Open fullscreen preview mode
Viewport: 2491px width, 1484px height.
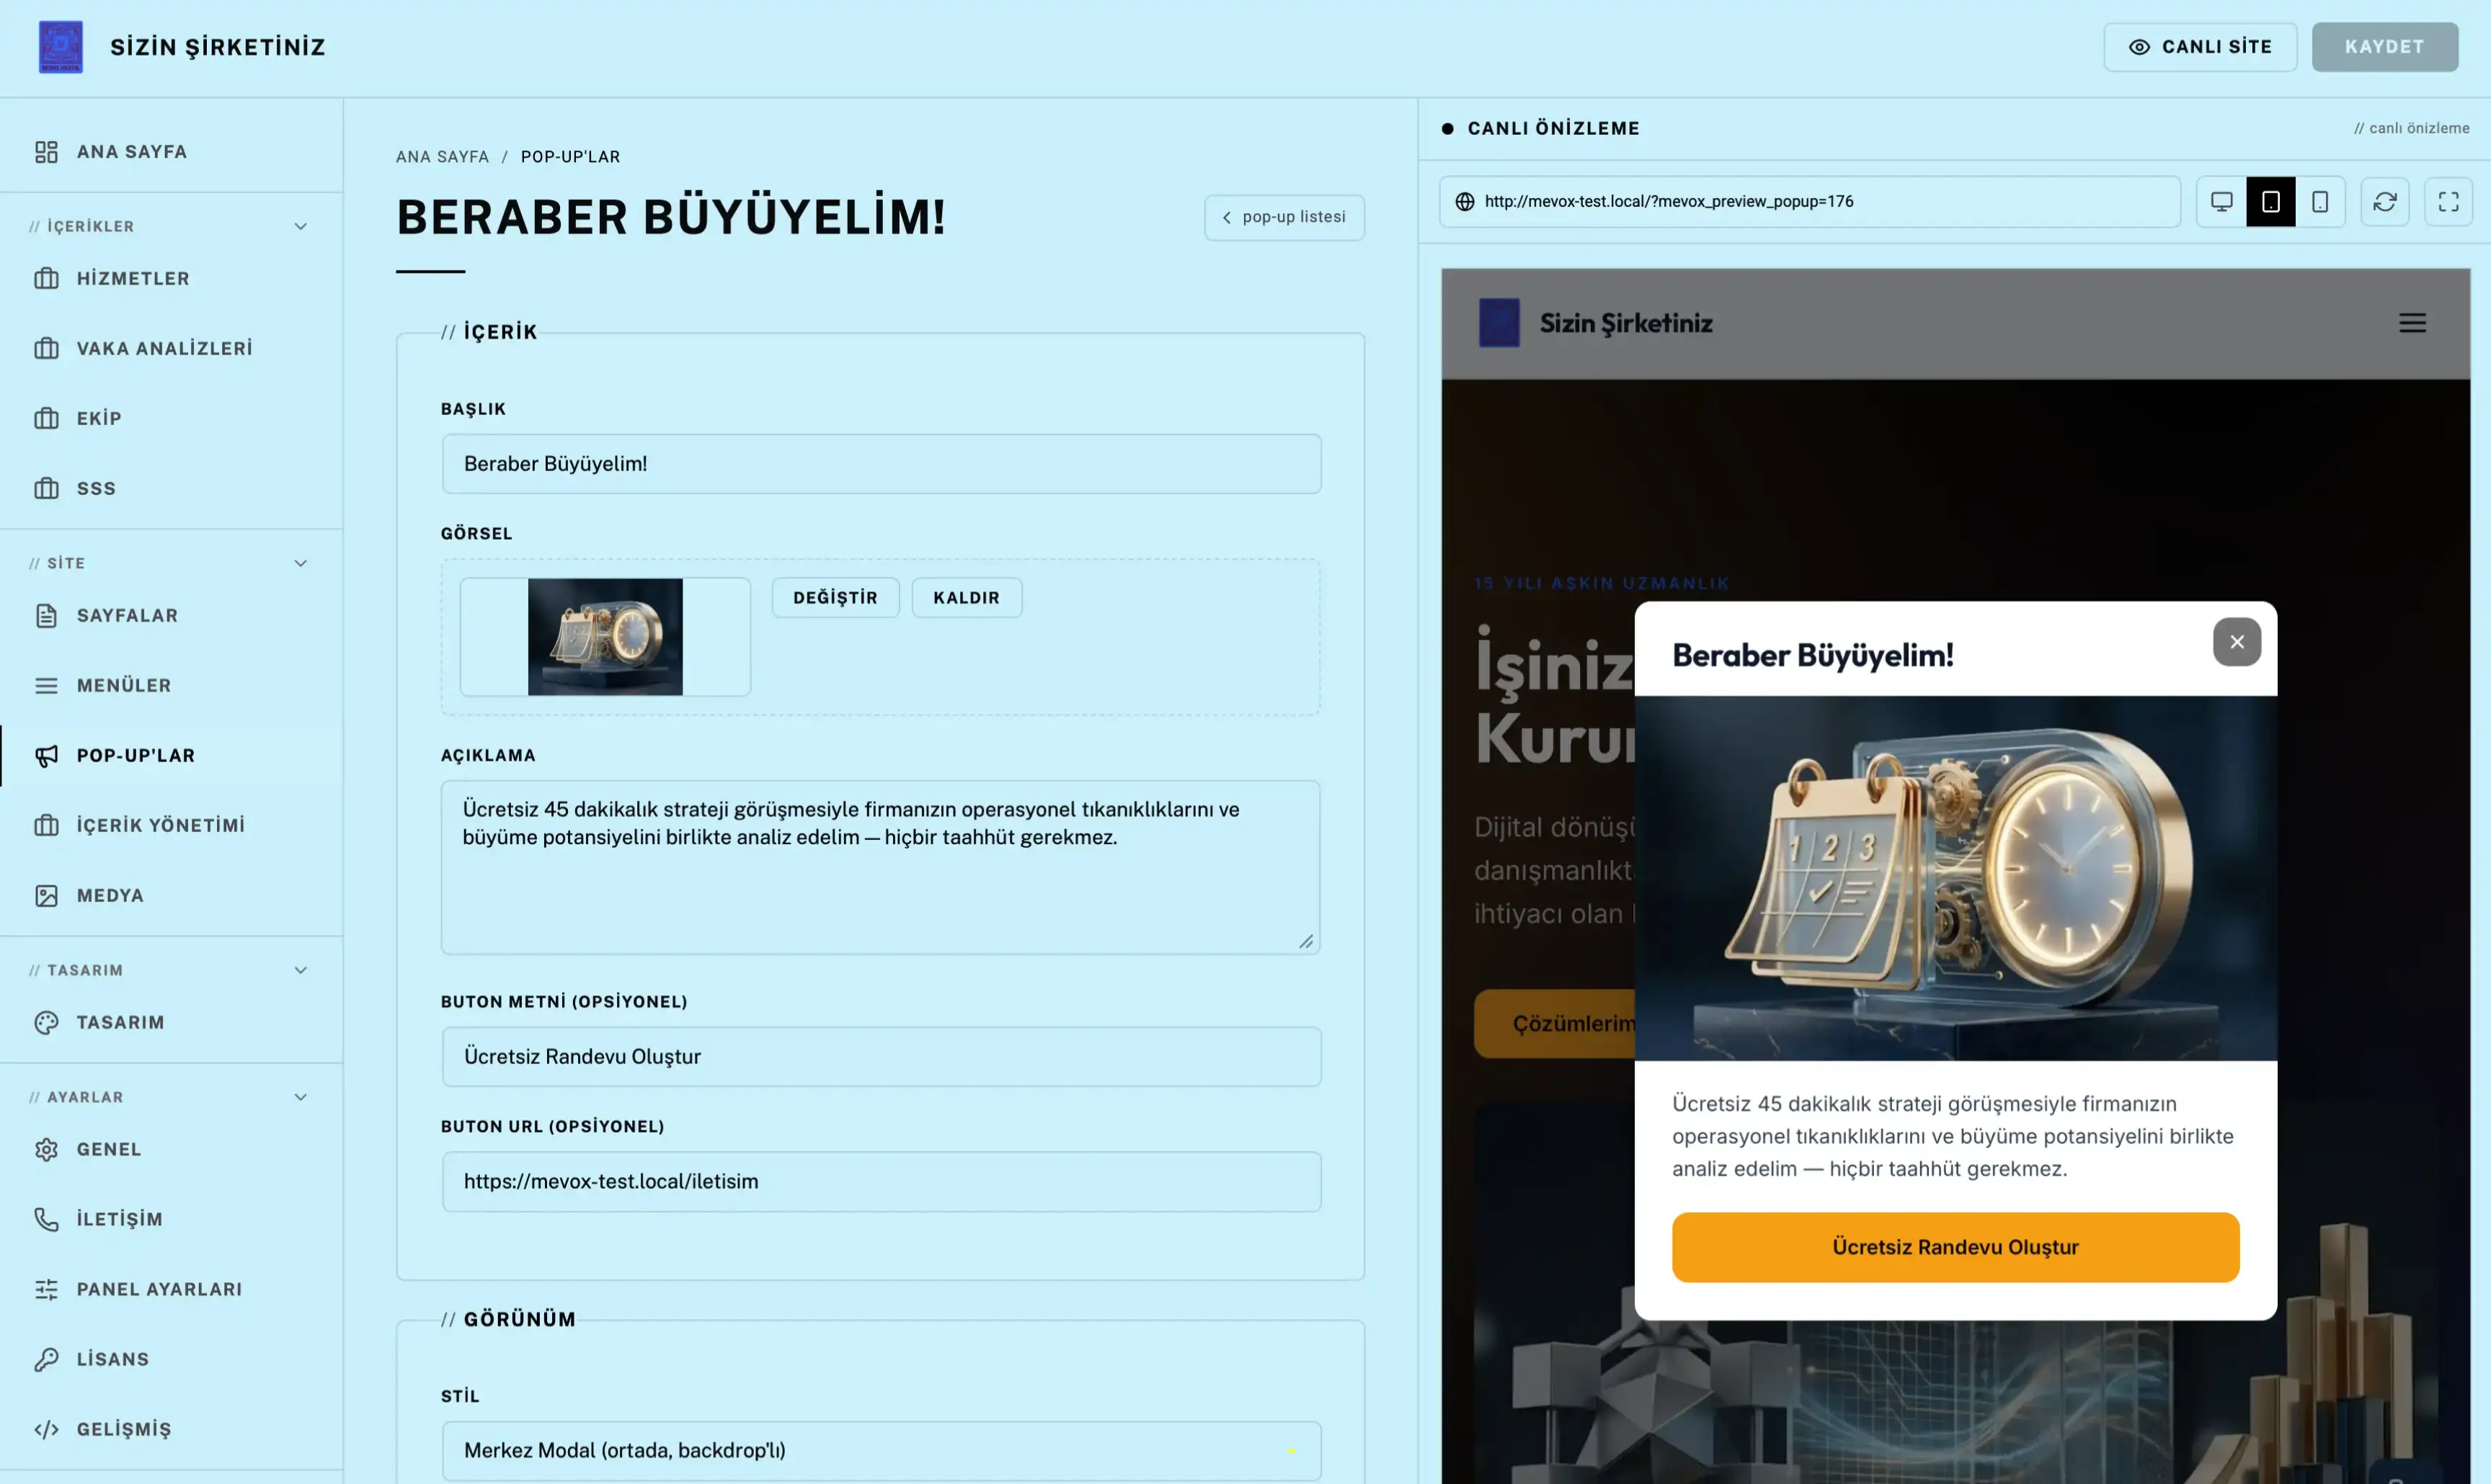click(2448, 202)
